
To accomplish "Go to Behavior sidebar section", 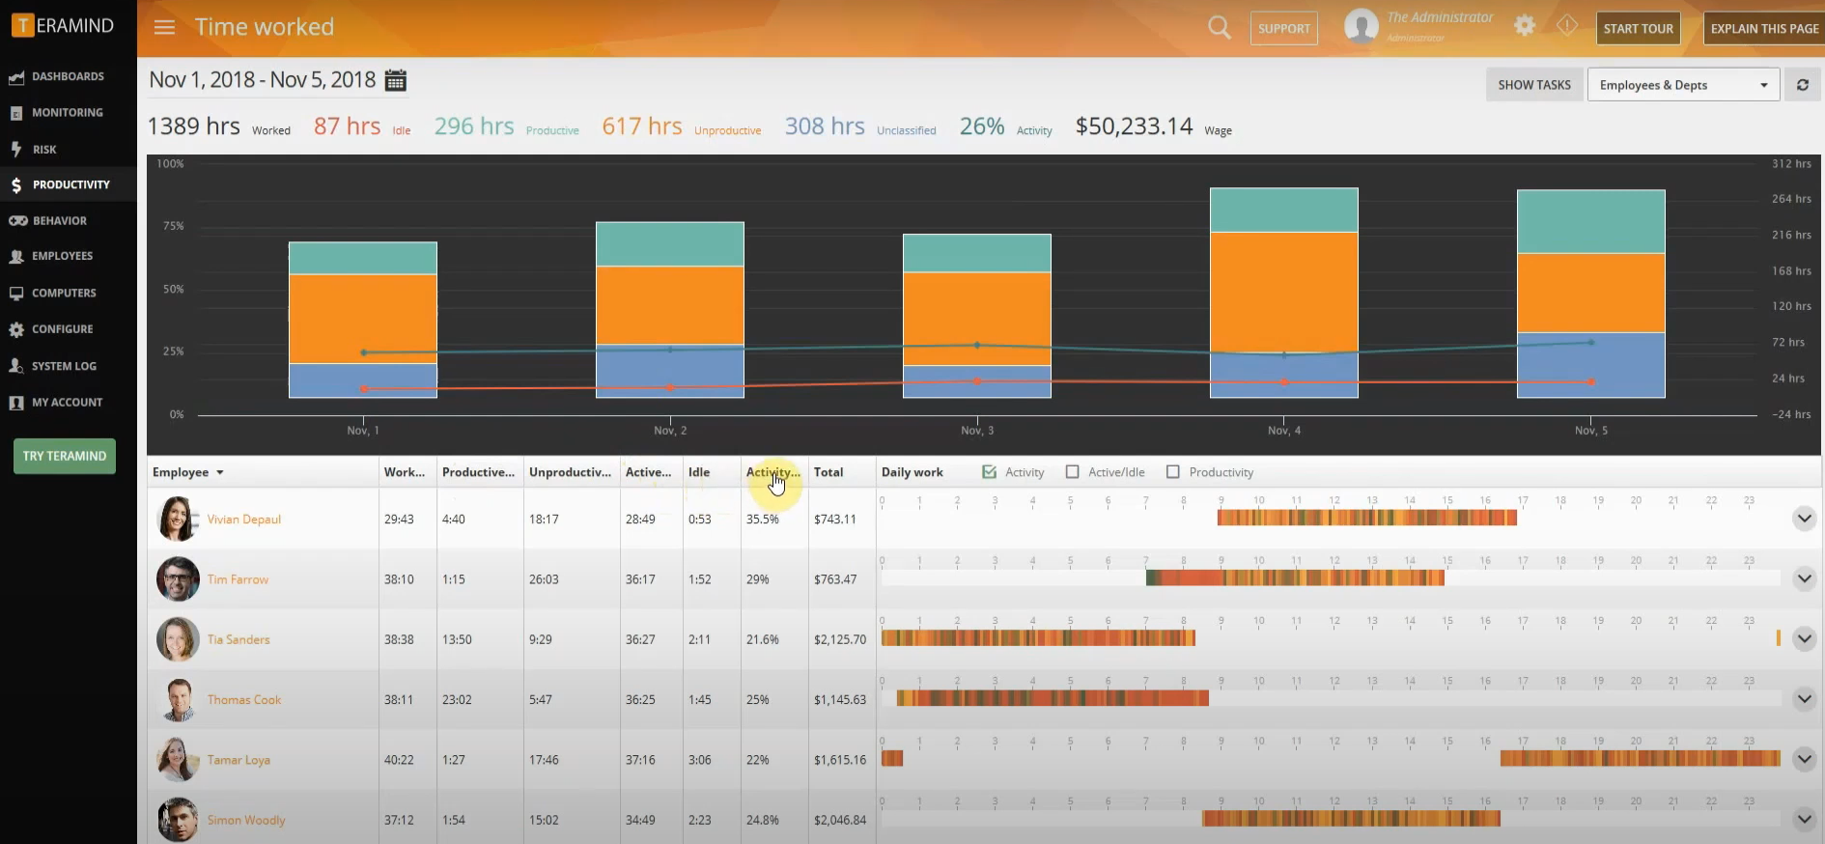I will [x=59, y=221].
